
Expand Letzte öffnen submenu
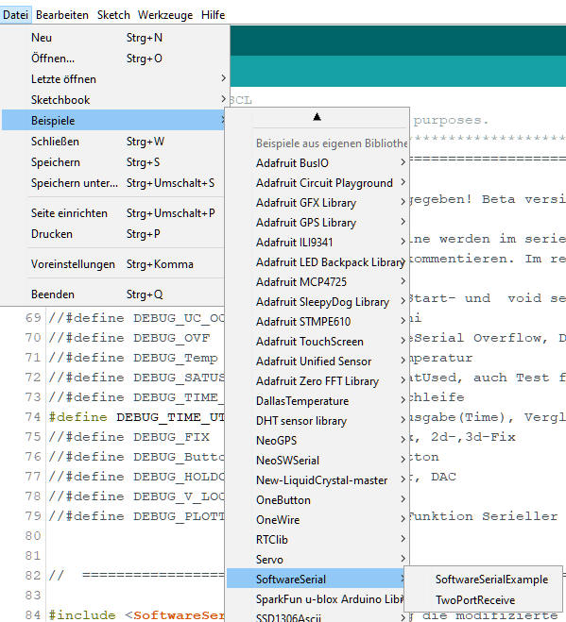[114, 79]
